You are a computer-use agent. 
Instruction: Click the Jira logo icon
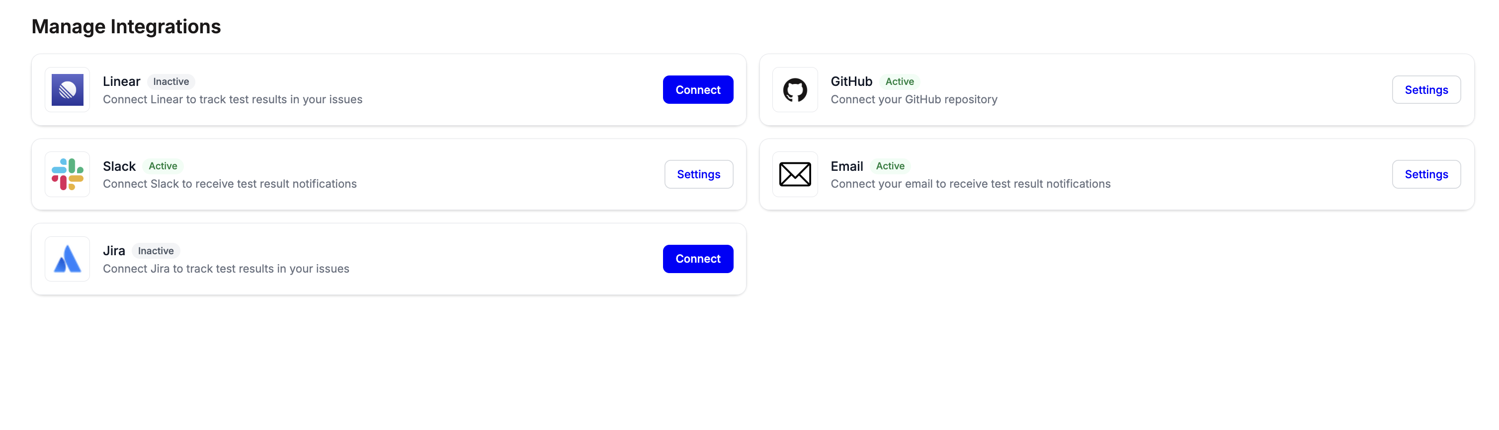[68, 259]
